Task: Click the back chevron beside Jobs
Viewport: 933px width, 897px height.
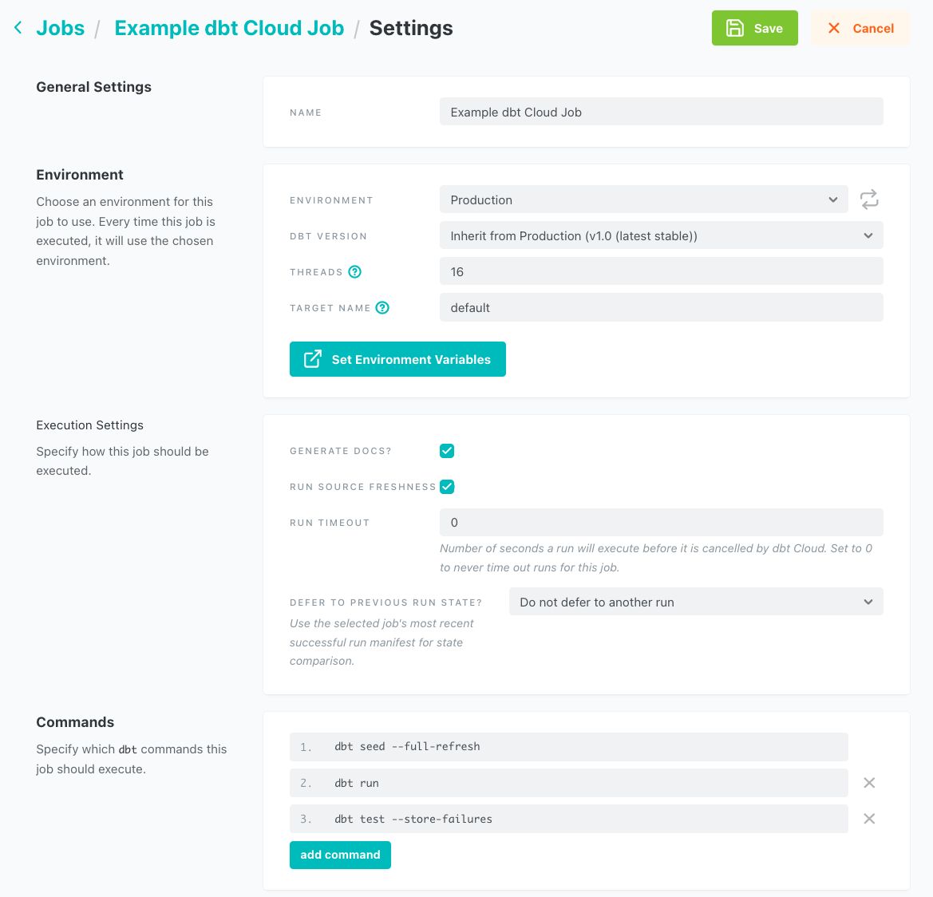Action: (18, 28)
